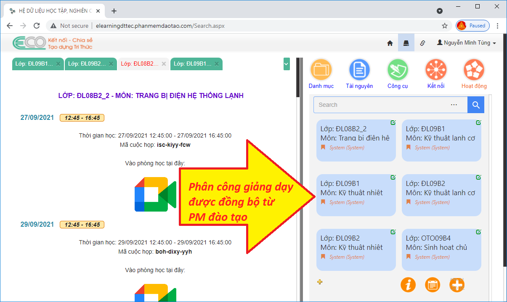The image size is (507, 302).
Task: Open the Nguyễn Minh Tùng user dropdown
Action: coord(467,43)
